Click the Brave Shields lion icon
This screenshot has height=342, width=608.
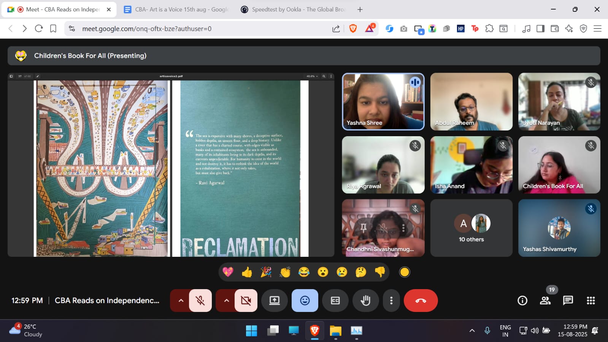353,29
